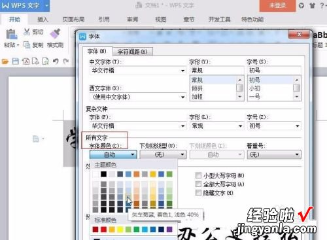Open the 西文字体 dropdown (使用中文字体)
The image size is (327, 240).
[138, 97]
